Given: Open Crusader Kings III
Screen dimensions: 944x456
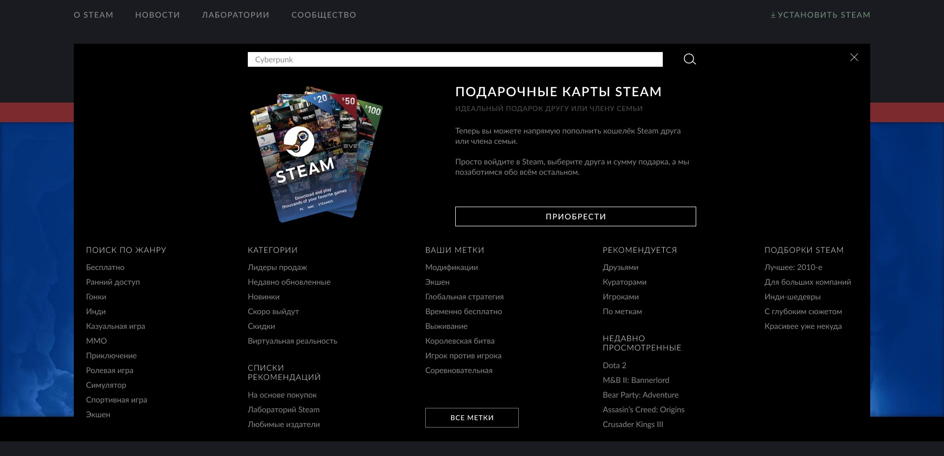Looking at the screenshot, I should pos(633,425).
